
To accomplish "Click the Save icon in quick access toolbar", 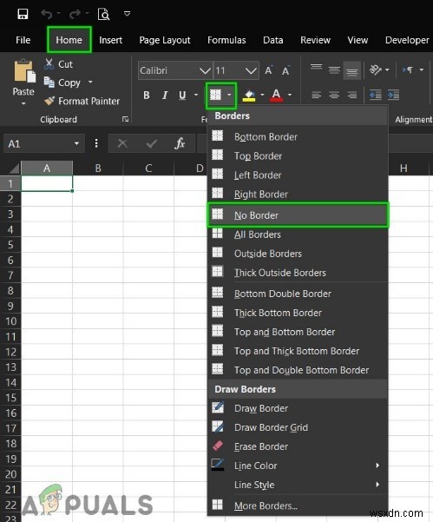I will (x=23, y=14).
